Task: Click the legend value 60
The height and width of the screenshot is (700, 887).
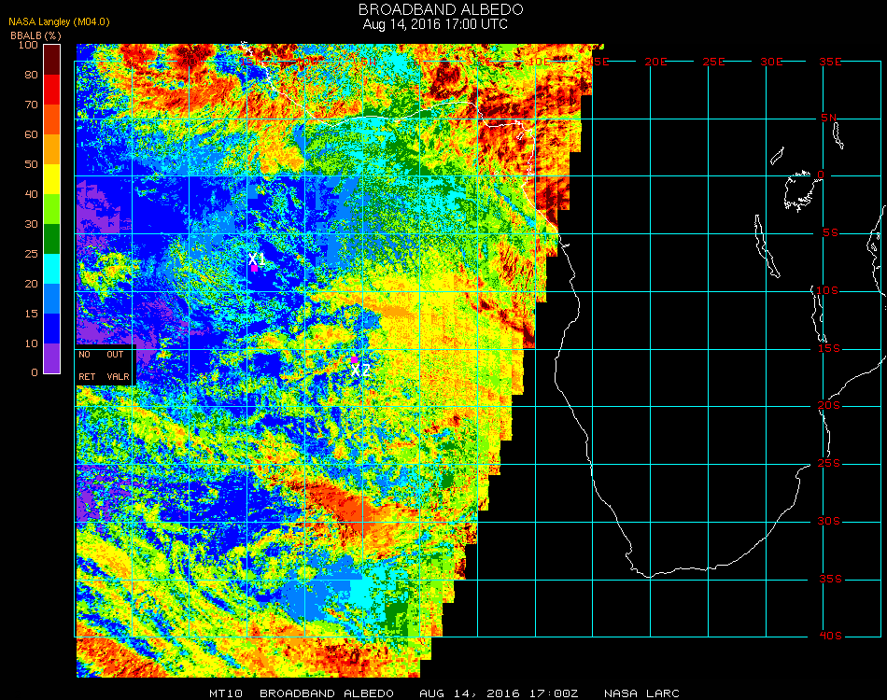Action: coord(31,134)
